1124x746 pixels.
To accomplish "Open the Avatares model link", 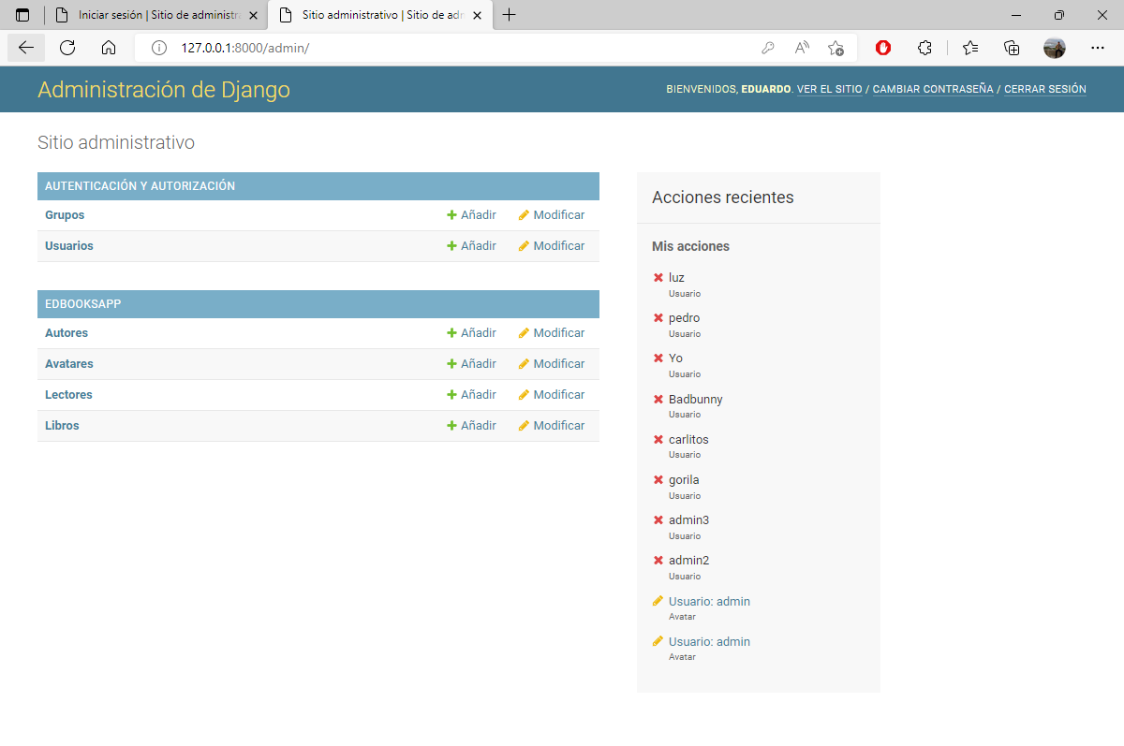I will [x=69, y=364].
